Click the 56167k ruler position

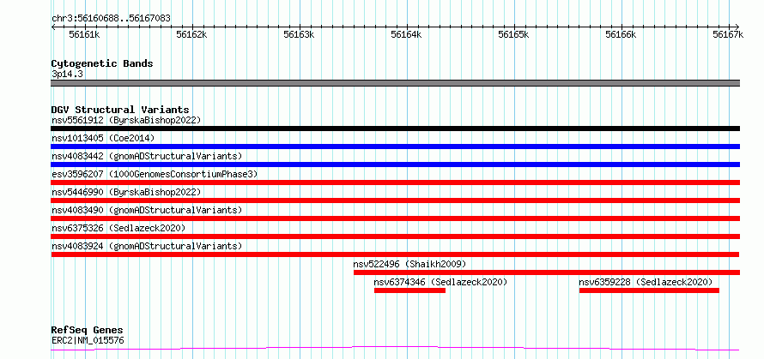click(x=729, y=34)
